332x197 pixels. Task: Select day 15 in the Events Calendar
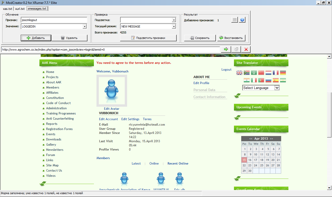[244, 160]
